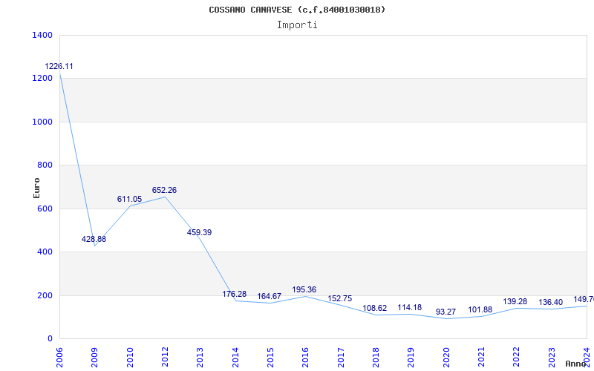Click the 459.39 data label
Viewport: 594px width, 371px height.
(199, 232)
